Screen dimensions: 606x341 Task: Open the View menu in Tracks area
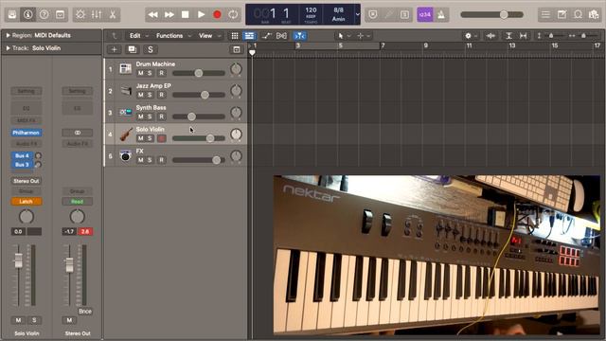coord(210,36)
